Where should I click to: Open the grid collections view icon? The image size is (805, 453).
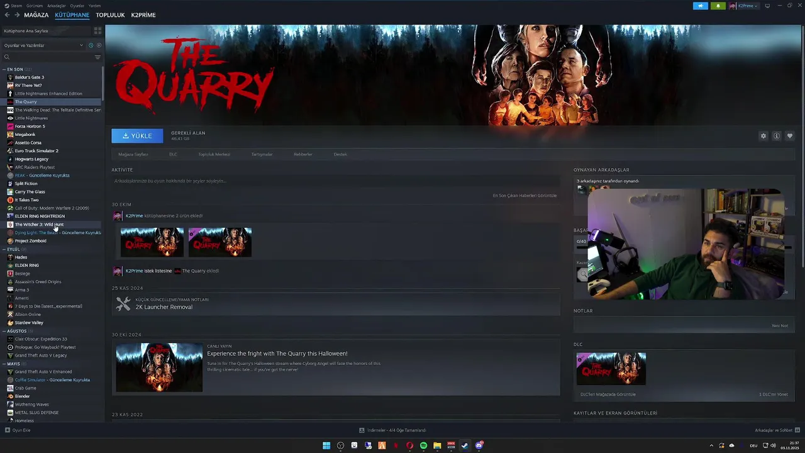(97, 30)
